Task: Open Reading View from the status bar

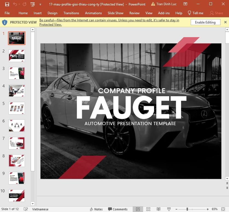Action: (x=159, y=209)
